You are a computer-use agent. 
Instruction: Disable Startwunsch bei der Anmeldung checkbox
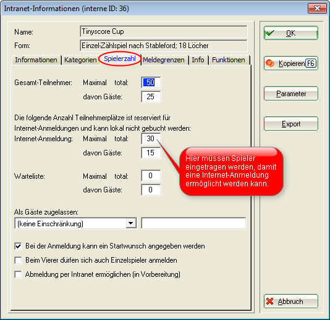[x=18, y=246]
